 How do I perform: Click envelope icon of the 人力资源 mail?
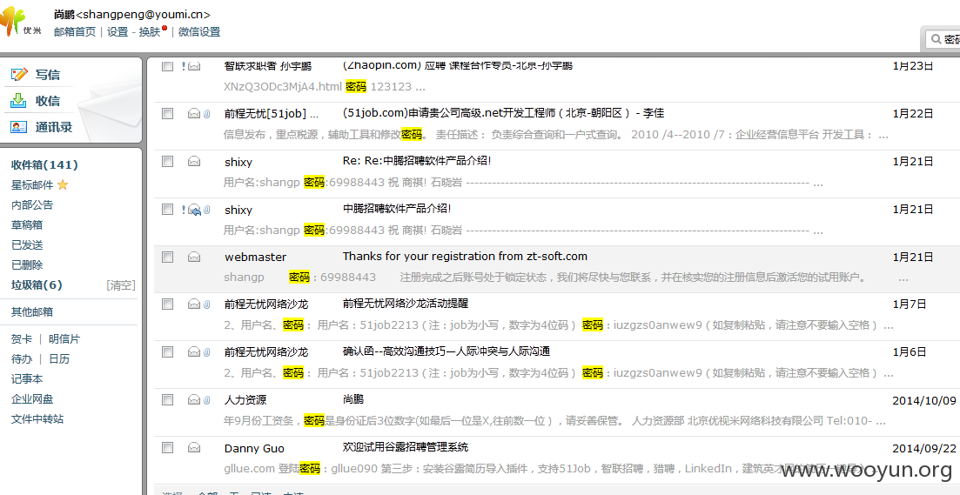(x=194, y=399)
